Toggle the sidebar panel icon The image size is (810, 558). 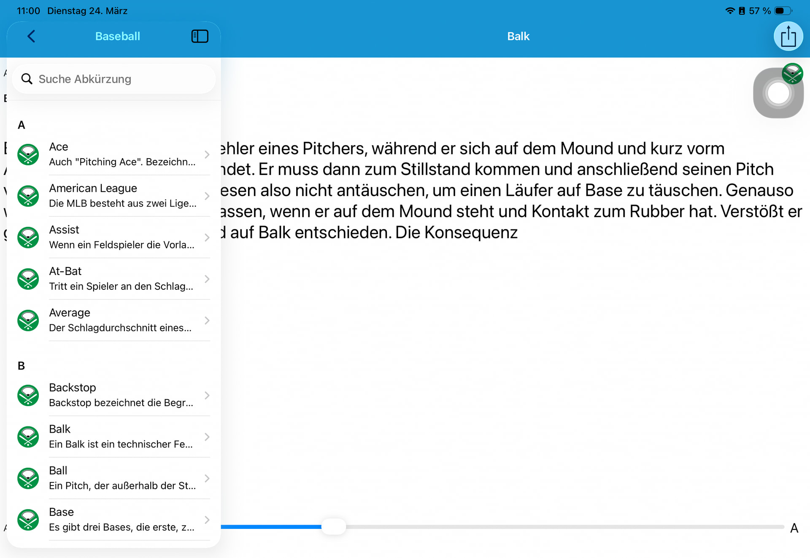click(200, 36)
